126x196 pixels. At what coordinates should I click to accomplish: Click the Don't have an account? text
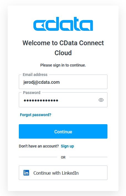39,146
